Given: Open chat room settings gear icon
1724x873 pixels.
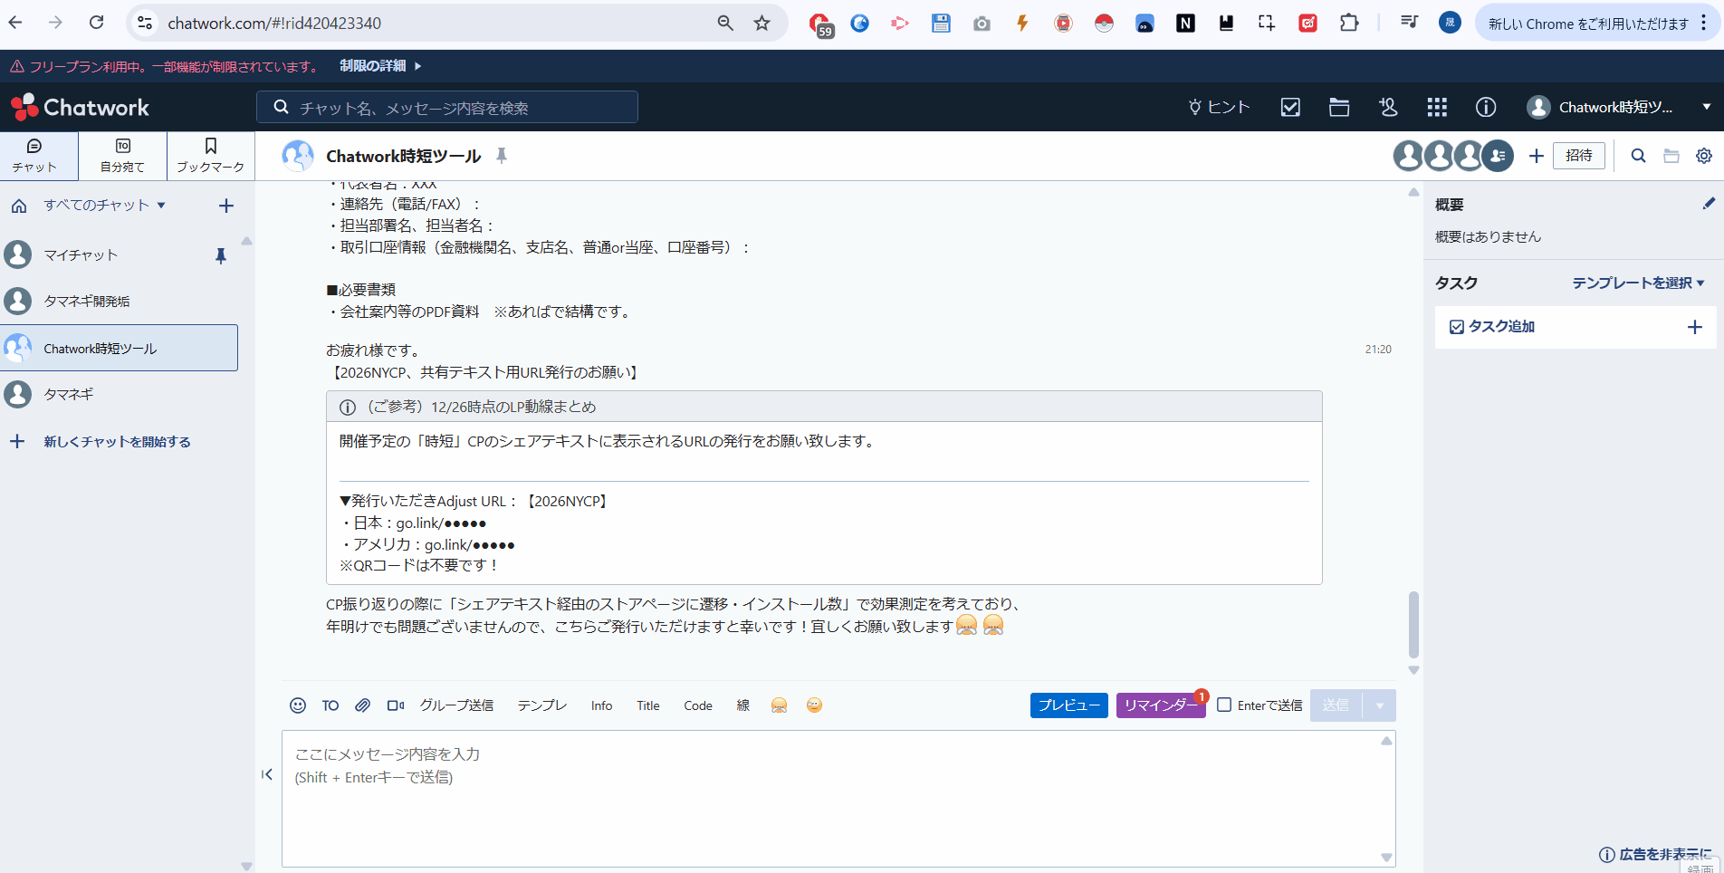Looking at the screenshot, I should coord(1704,156).
